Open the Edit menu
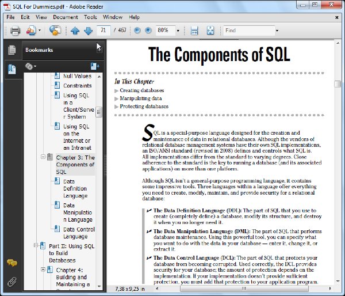 coord(25,17)
